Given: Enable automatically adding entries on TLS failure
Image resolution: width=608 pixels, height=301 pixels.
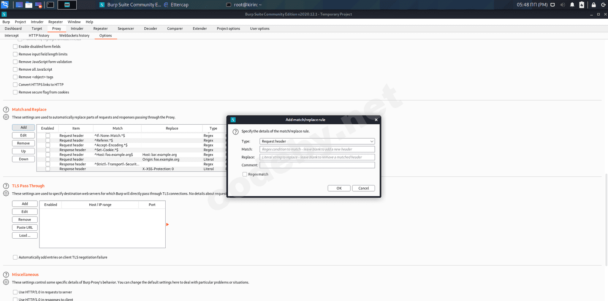Looking at the screenshot, I should 15,257.
